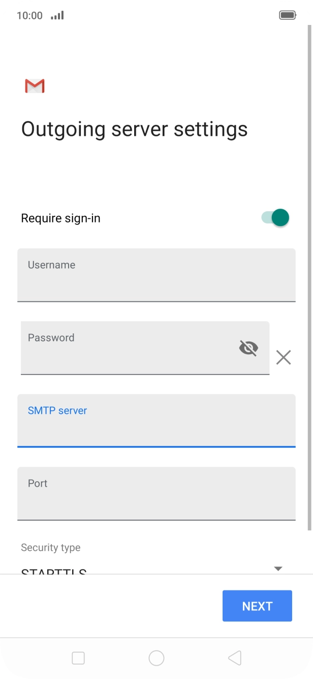Image resolution: width=313 pixels, height=679 pixels.
Task: Open the Security type dropdown arrow
Action: pos(278,569)
